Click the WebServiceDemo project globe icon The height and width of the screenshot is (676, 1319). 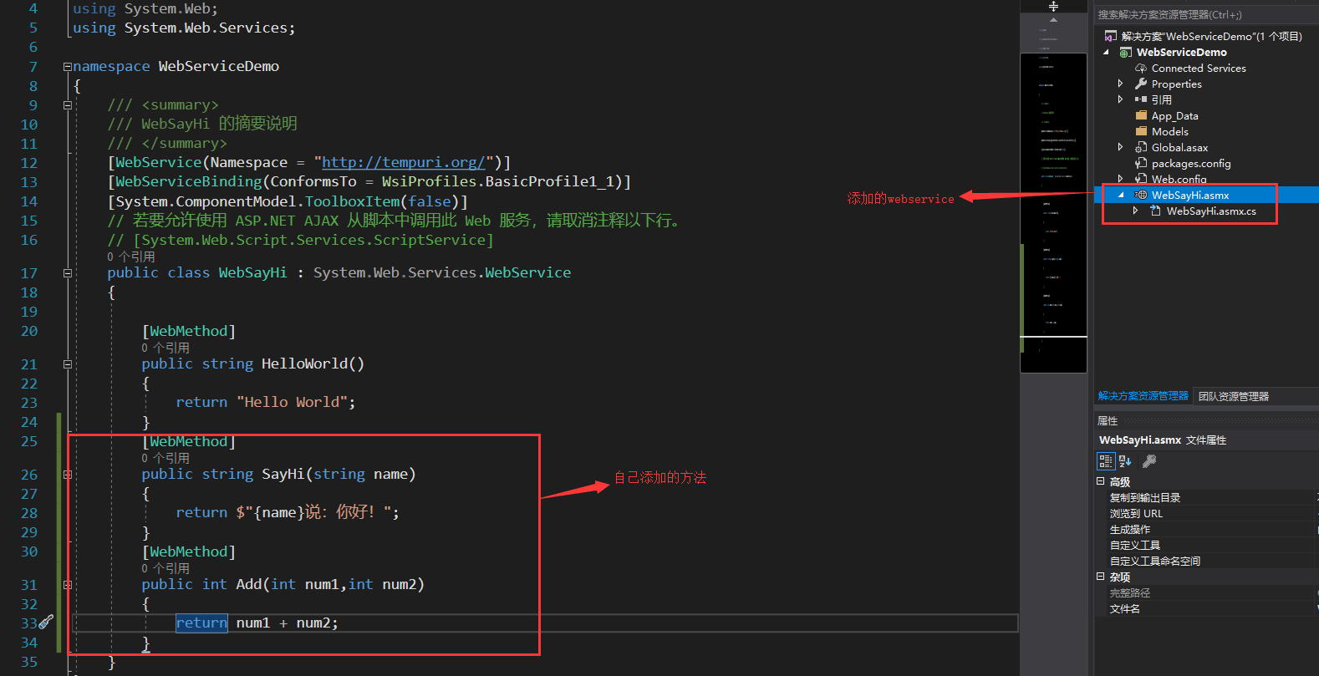click(x=1126, y=52)
